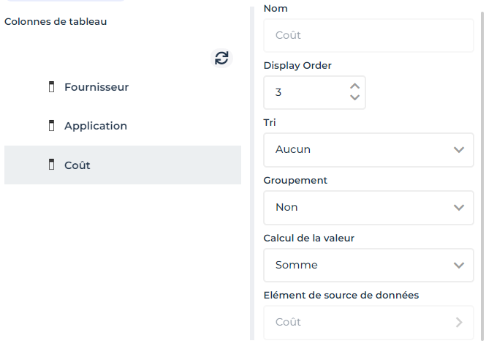
Task: Decrease Display Order with the down arrow
Action: pyautogui.click(x=355, y=98)
